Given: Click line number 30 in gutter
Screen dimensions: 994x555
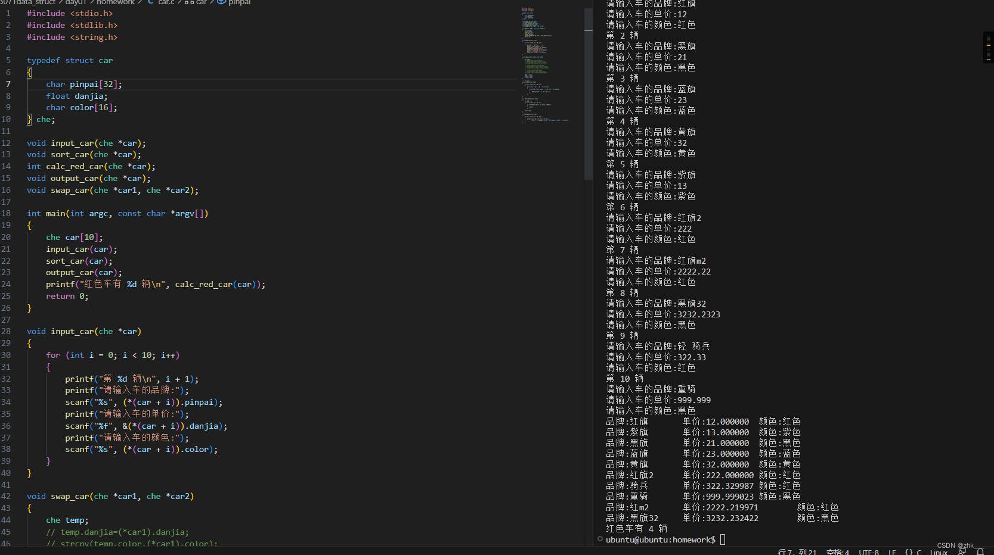Looking at the screenshot, I should point(6,355).
